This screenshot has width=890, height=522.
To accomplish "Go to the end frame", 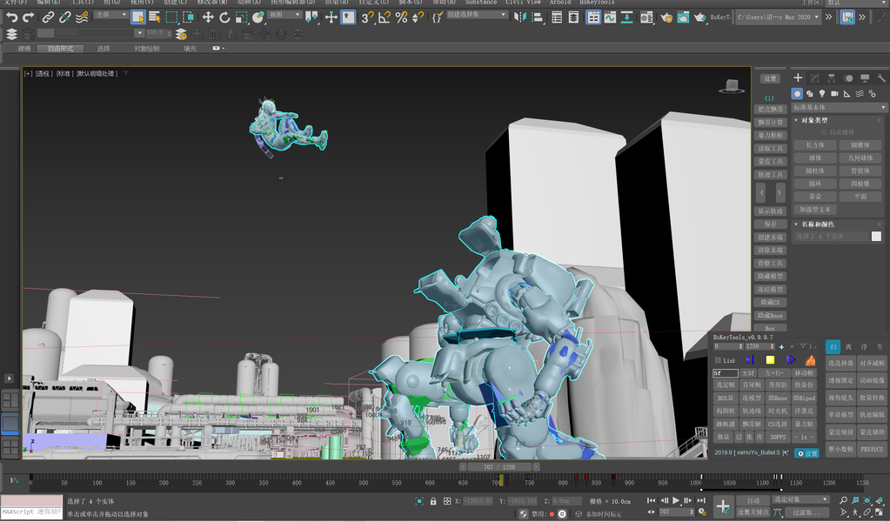I will tap(701, 501).
